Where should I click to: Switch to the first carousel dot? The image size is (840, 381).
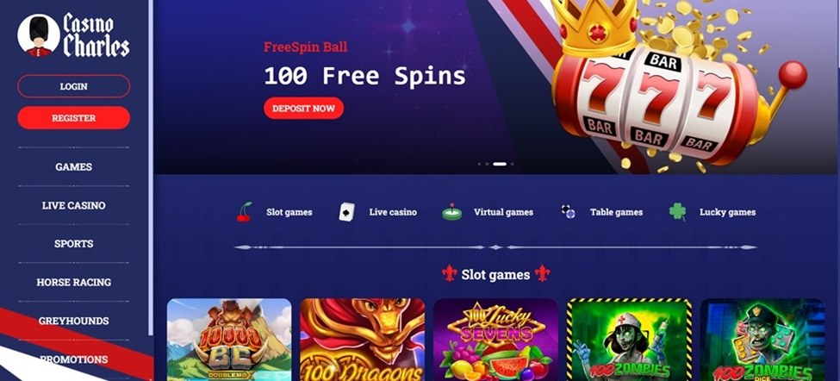(479, 164)
